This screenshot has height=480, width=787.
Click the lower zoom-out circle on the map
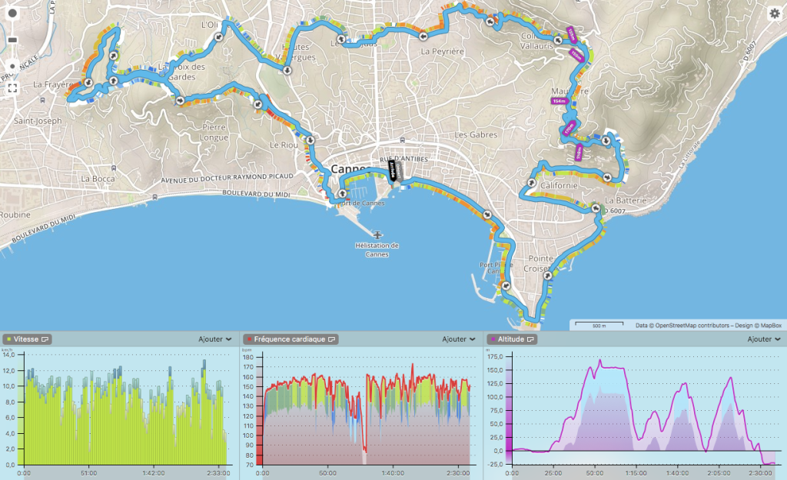(12, 66)
